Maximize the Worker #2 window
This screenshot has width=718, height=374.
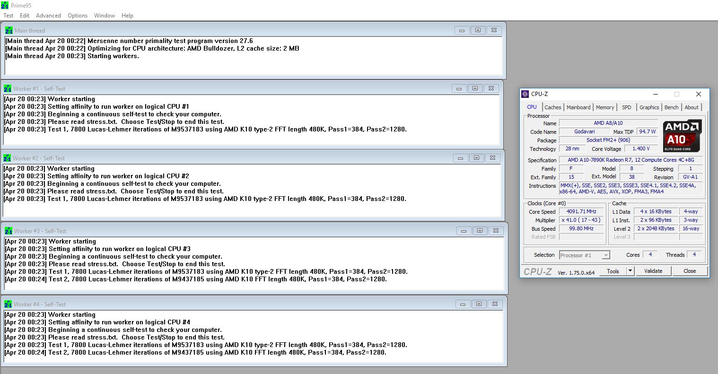click(x=476, y=158)
